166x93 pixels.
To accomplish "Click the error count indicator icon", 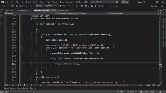I will click(x=18, y=85).
